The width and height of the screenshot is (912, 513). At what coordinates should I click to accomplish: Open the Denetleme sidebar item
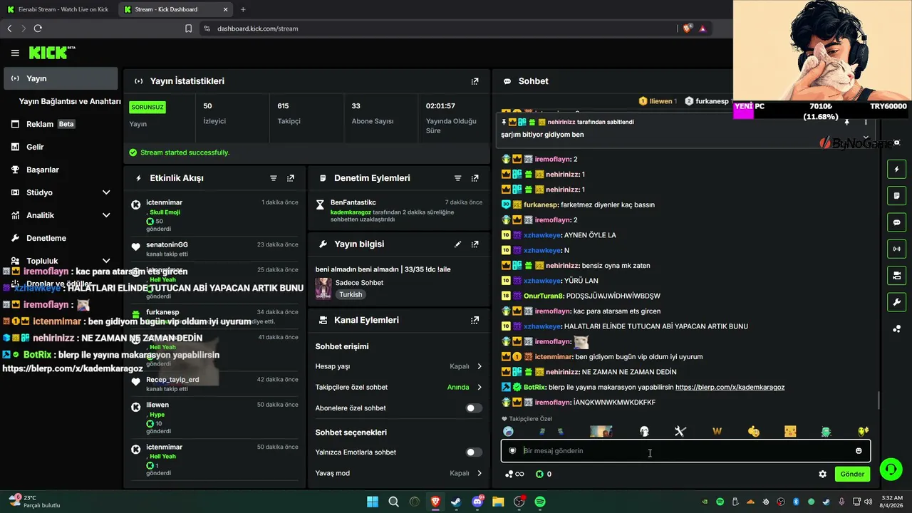coord(61,238)
